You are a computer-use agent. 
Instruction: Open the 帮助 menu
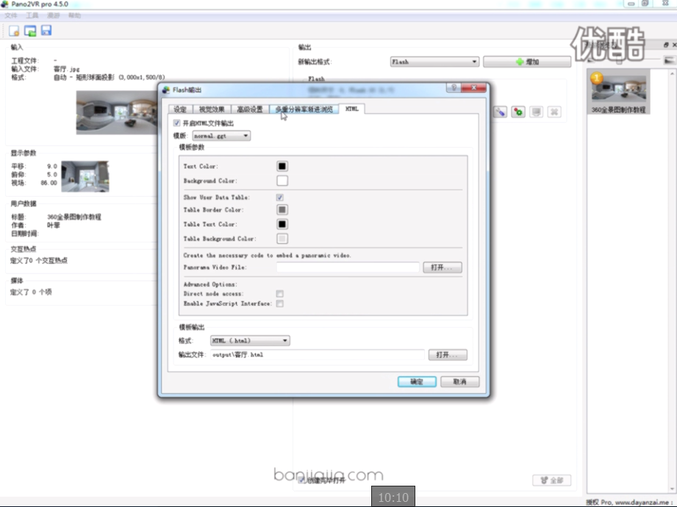[75, 15]
